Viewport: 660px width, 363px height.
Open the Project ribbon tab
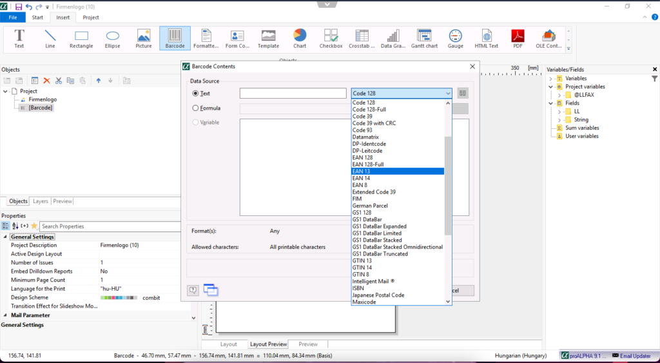tap(91, 17)
